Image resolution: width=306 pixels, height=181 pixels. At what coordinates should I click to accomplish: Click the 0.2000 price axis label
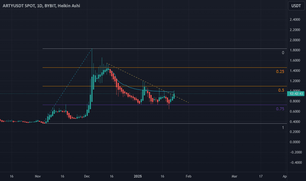click(x=295, y=132)
